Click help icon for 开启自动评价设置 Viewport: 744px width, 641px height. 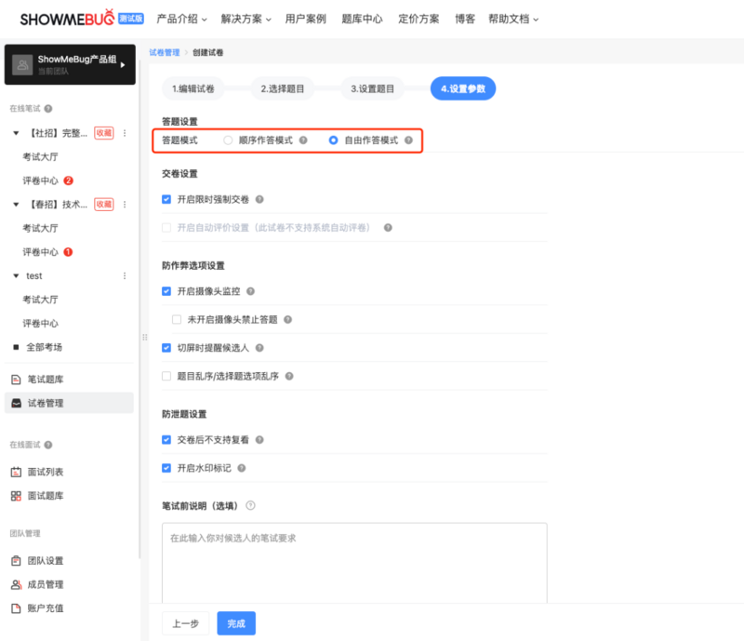388,228
